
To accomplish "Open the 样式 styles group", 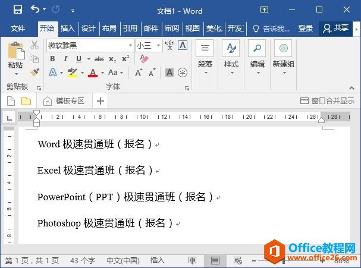I will coord(231,57).
